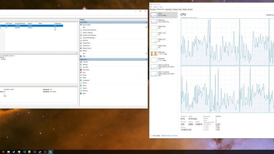Open Hyper-V Settings from the Actions pane

coord(88,33)
